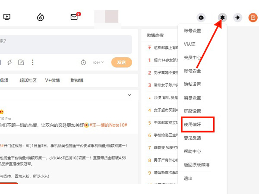This screenshot has width=259, height=194.
Task: Click the hot trending flame icon
Action: coord(41,17)
